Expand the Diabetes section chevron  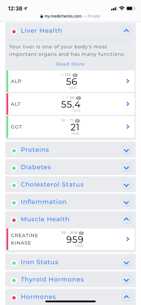(x=127, y=167)
